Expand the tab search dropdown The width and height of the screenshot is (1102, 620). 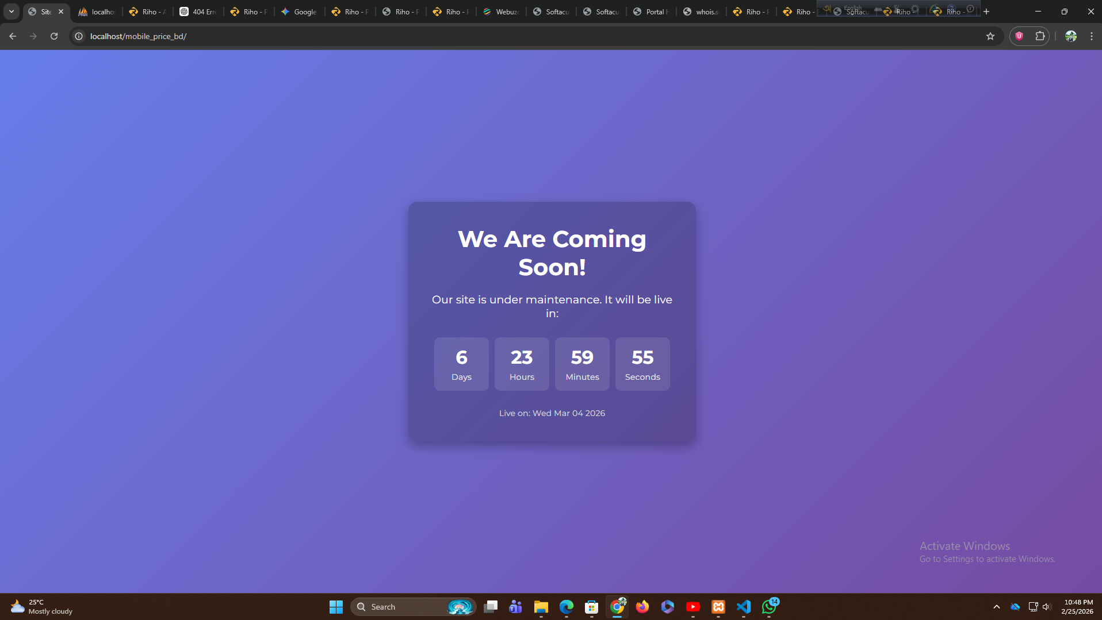click(12, 11)
